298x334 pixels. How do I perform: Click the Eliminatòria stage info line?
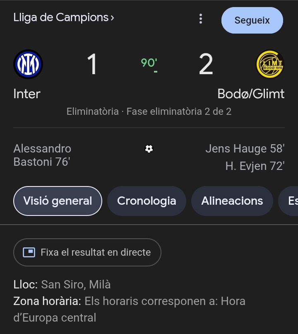click(x=149, y=111)
